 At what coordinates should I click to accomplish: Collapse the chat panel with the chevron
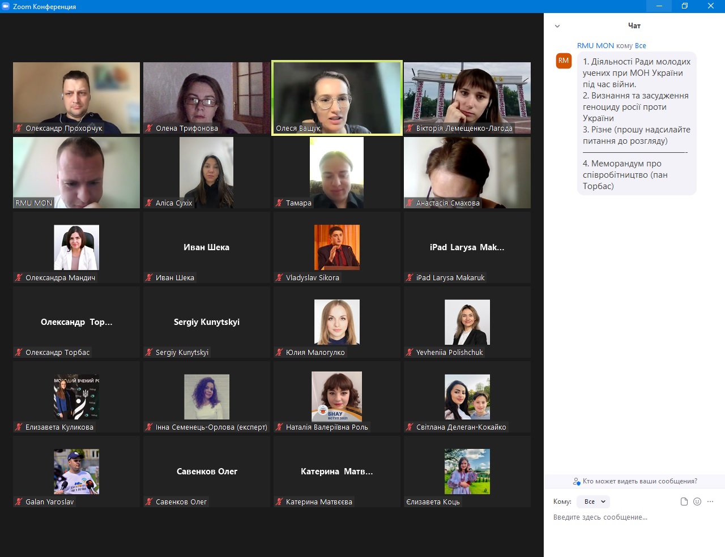(x=557, y=26)
